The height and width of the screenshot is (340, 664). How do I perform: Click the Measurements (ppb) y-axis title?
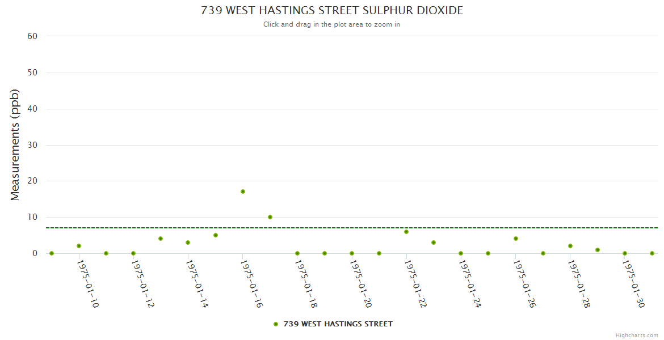(15, 144)
